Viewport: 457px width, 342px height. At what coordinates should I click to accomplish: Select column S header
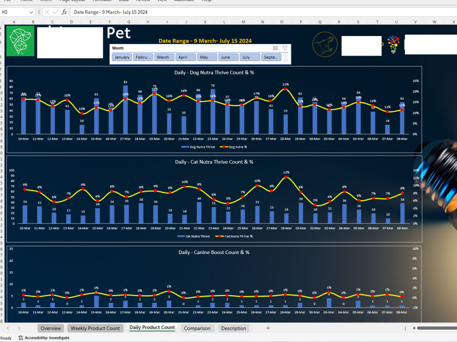click(x=358, y=22)
